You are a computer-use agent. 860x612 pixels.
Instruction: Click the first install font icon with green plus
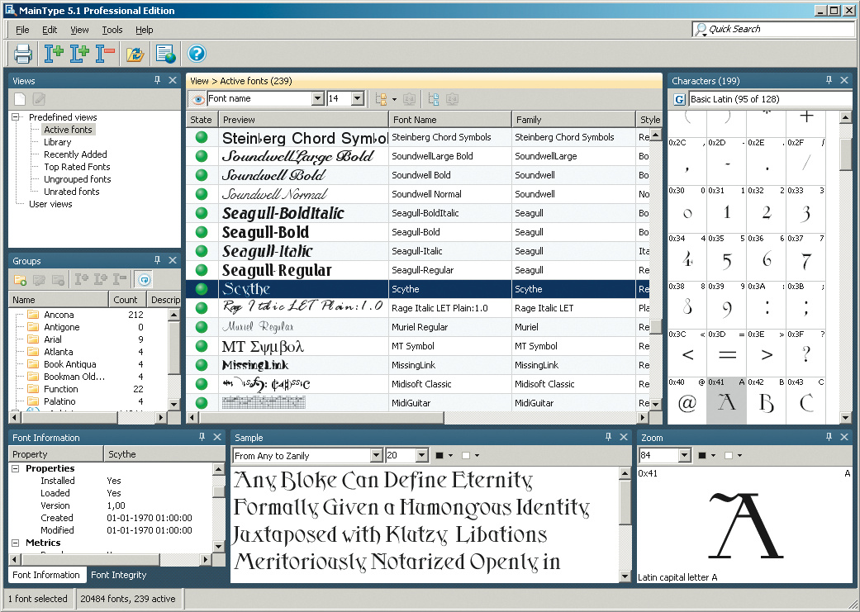54,53
